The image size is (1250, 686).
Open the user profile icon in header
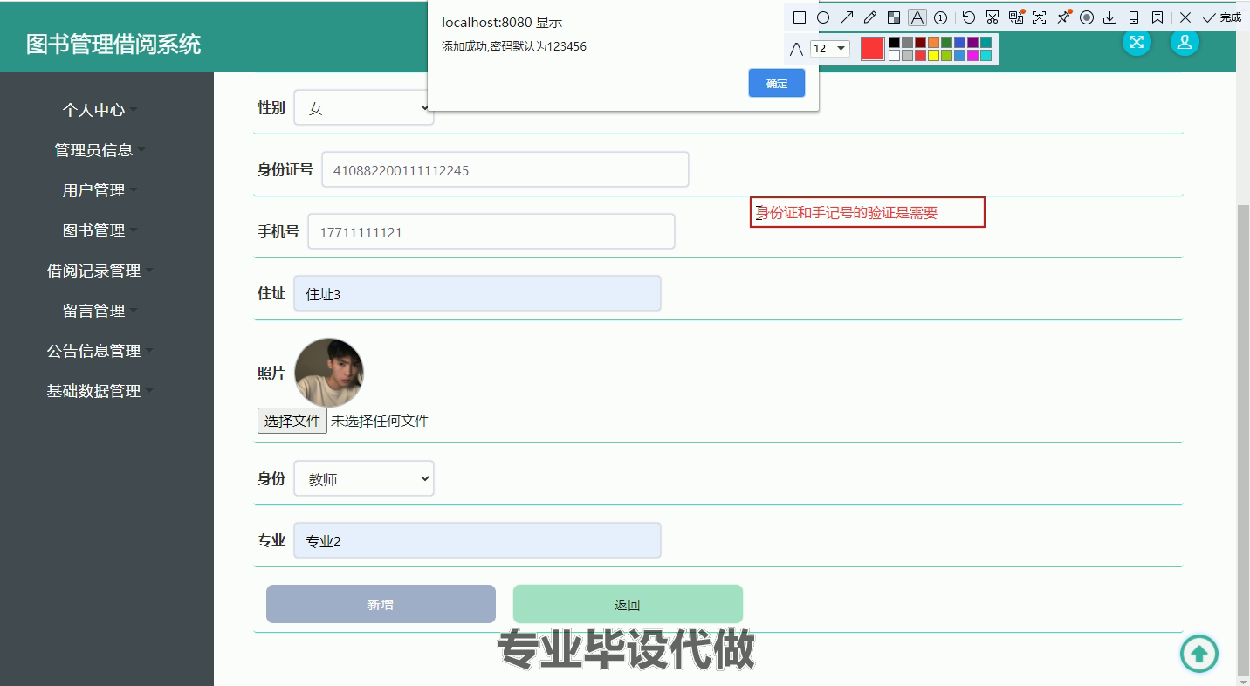click(x=1185, y=42)
